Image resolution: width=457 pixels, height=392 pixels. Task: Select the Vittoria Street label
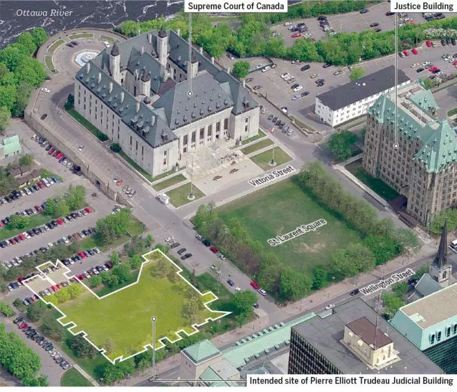click(272, 175)
